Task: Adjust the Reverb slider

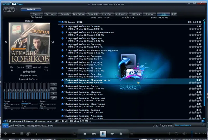Action: tap(48, 104)
